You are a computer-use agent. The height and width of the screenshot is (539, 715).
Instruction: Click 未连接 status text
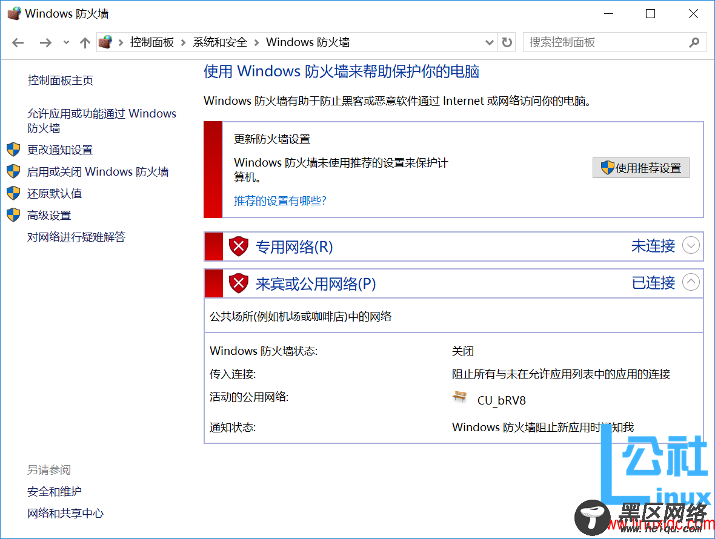coord(653,246)
